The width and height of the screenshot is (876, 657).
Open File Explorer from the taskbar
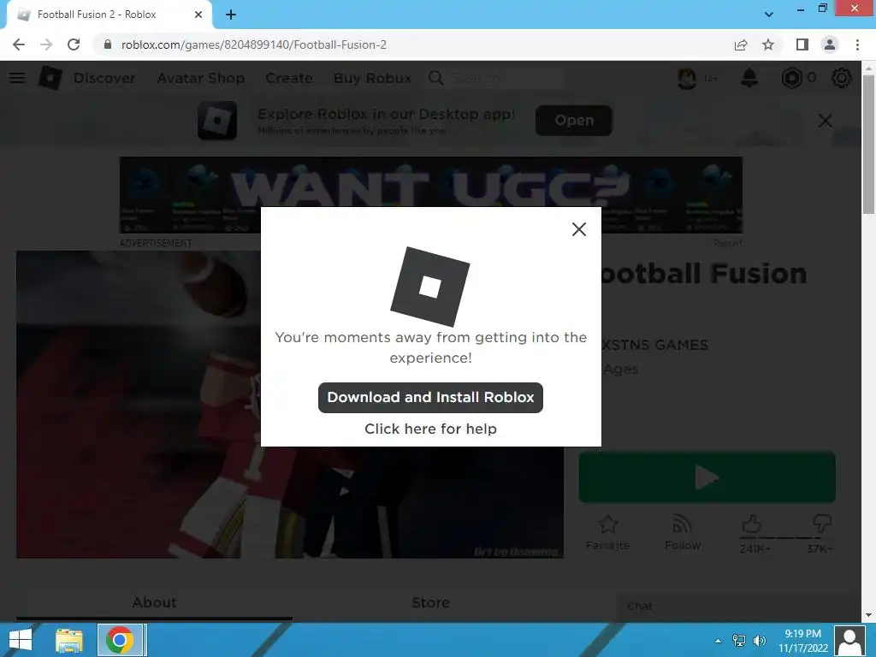point(69,640)
